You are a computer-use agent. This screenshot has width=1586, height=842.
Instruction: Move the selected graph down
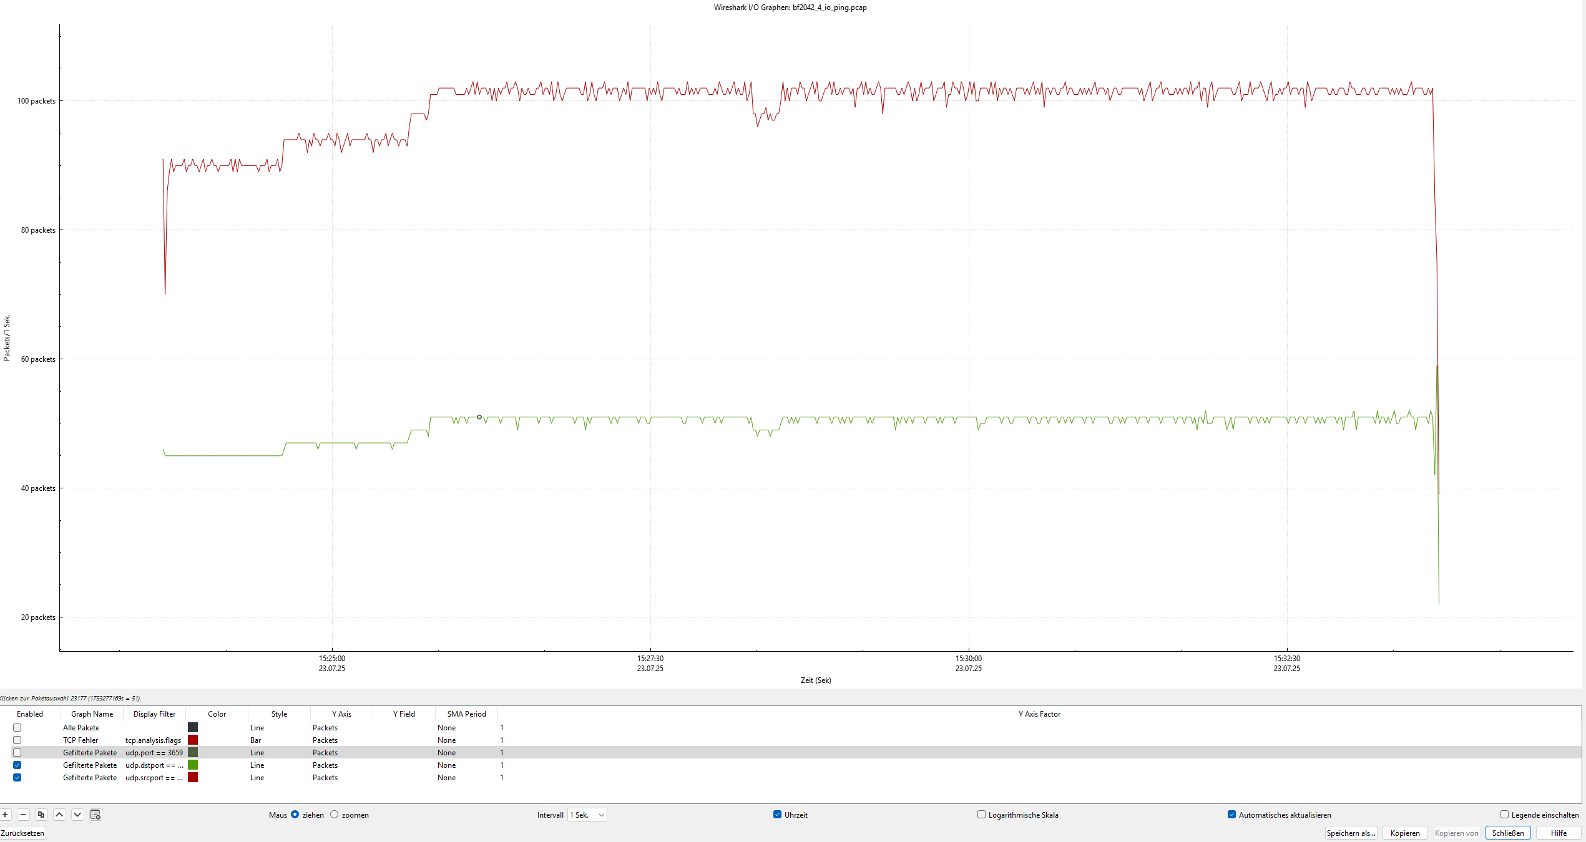77,815
